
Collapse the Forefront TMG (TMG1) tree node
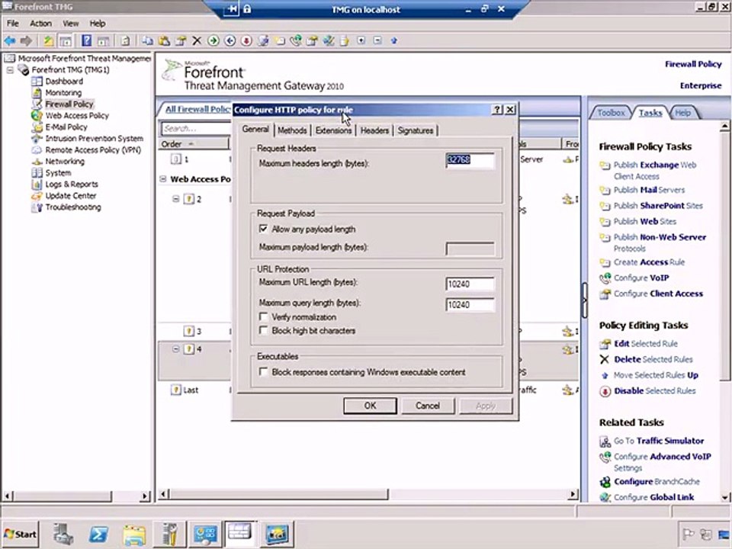10,70
